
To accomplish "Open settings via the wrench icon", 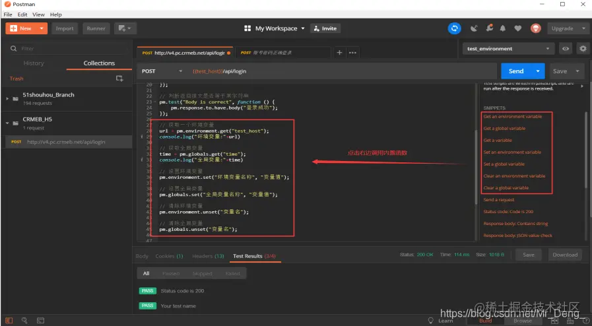I will (490, 28).
